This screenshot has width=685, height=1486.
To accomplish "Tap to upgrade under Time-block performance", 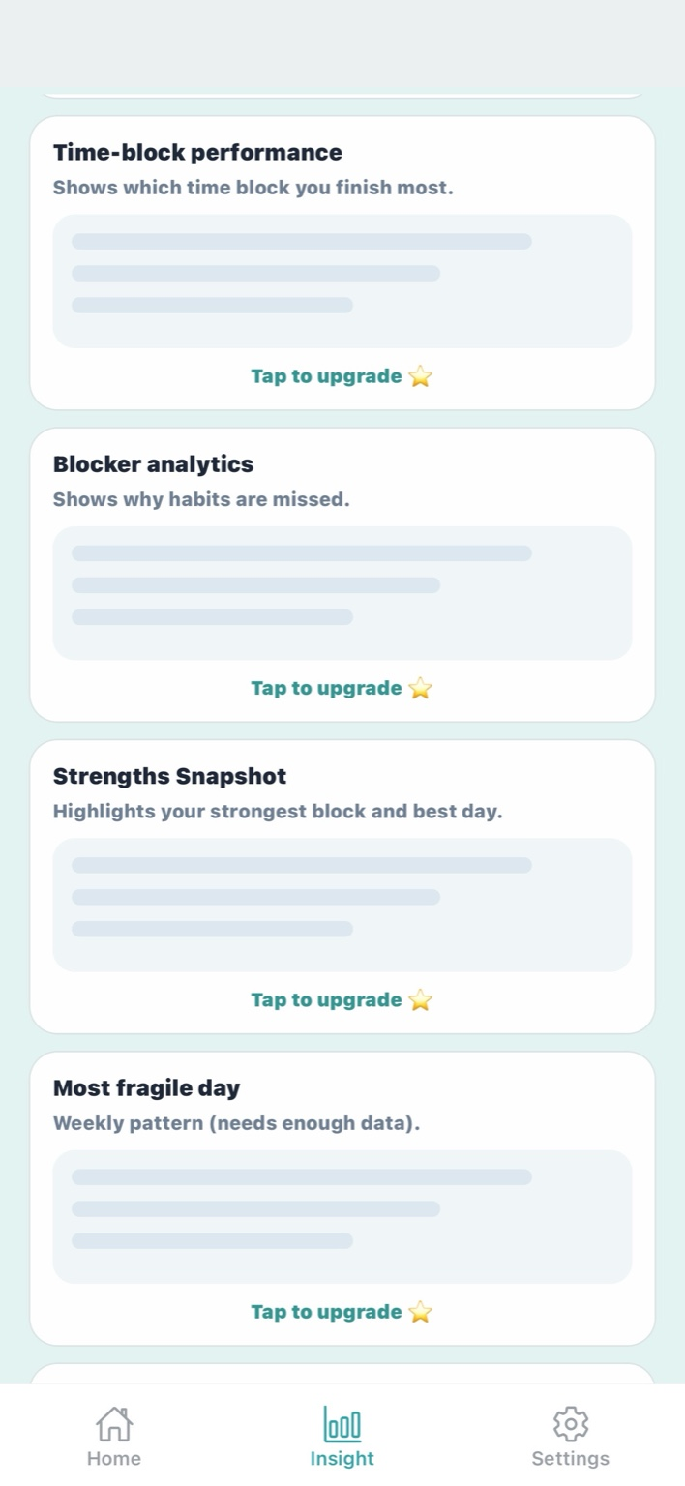I will pyautogui.click(x=326, y=376).
